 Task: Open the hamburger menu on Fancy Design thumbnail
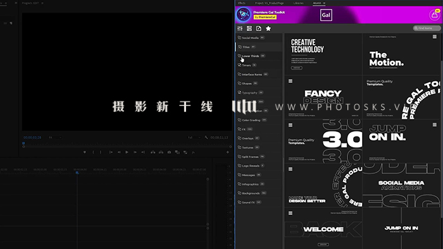point(290,81)
